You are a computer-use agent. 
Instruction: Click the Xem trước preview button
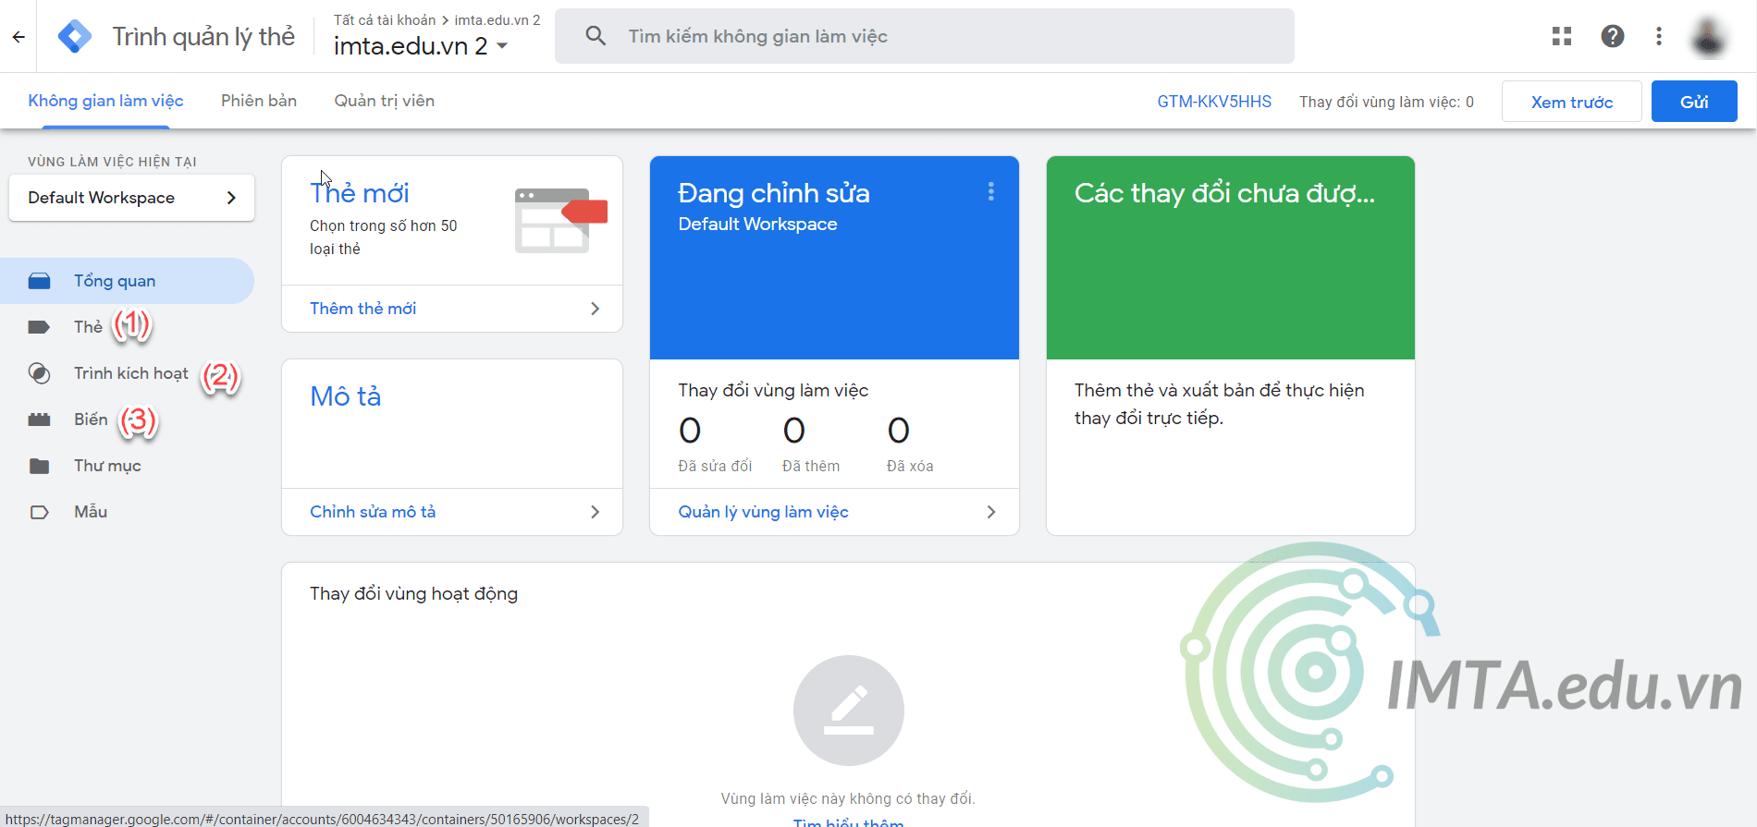click(1571, 102)
